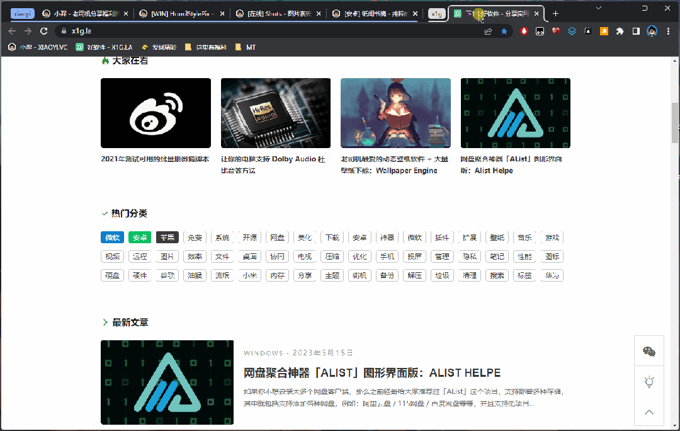Click the WINDOWS category label above the headline

coord(263,353)
